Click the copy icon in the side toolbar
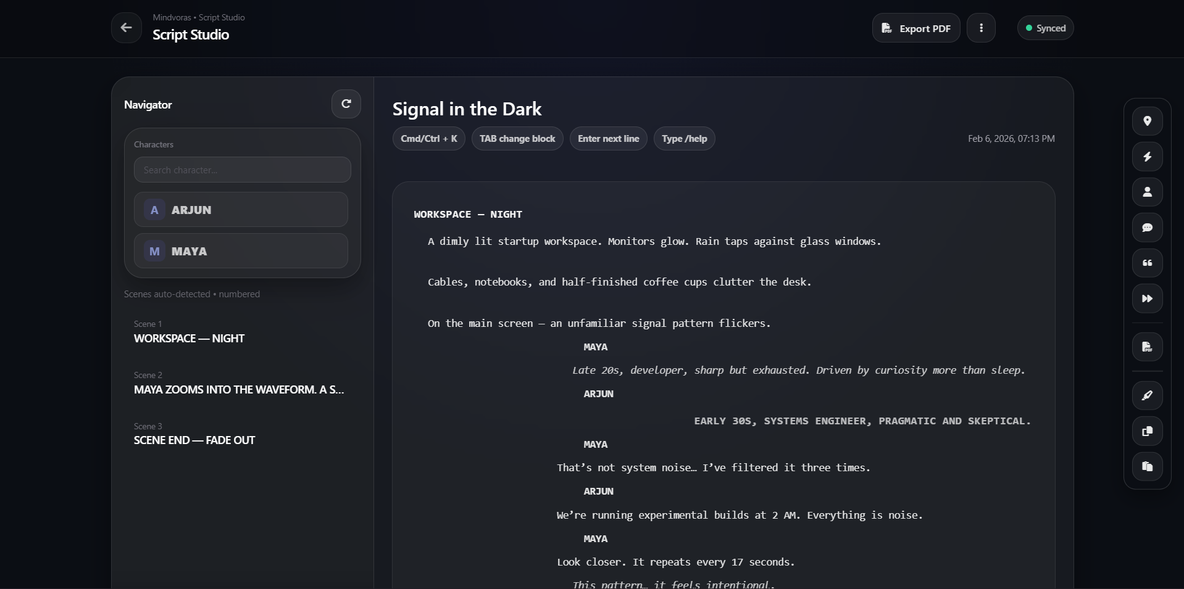This screenshot has width=1184, height=589. pos(1148,431)
